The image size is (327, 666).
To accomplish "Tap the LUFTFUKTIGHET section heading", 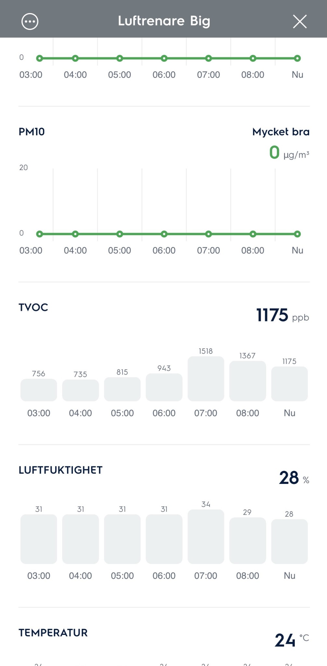I will (60, 470).
